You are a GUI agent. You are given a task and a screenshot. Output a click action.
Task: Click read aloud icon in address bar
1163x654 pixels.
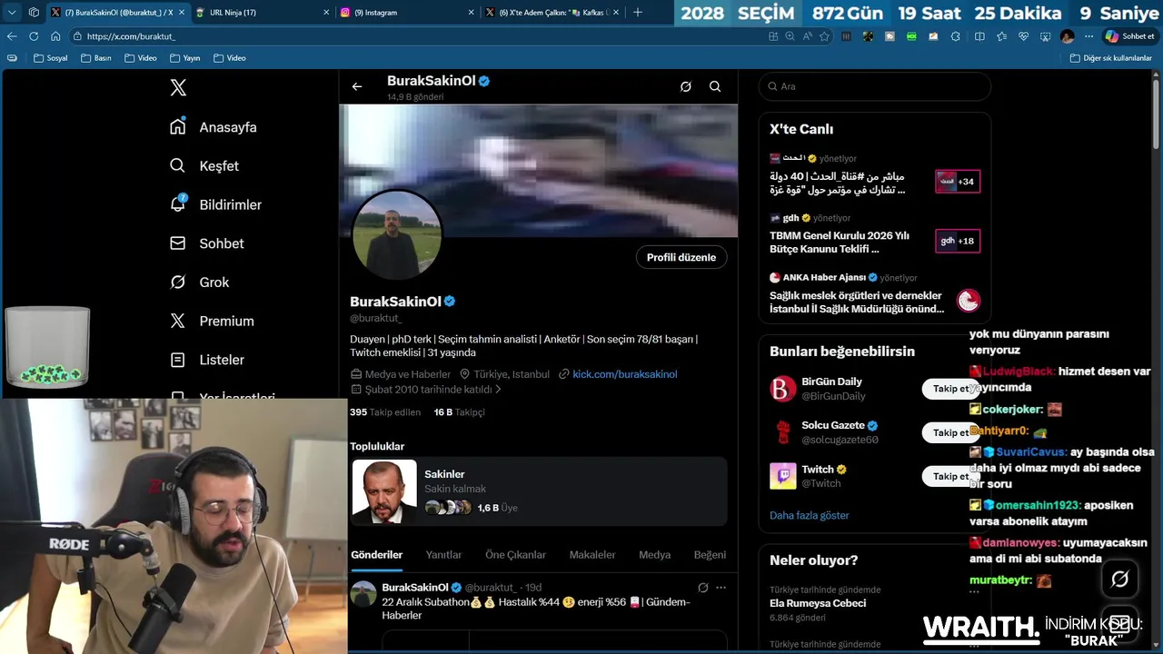pos(807,36)
